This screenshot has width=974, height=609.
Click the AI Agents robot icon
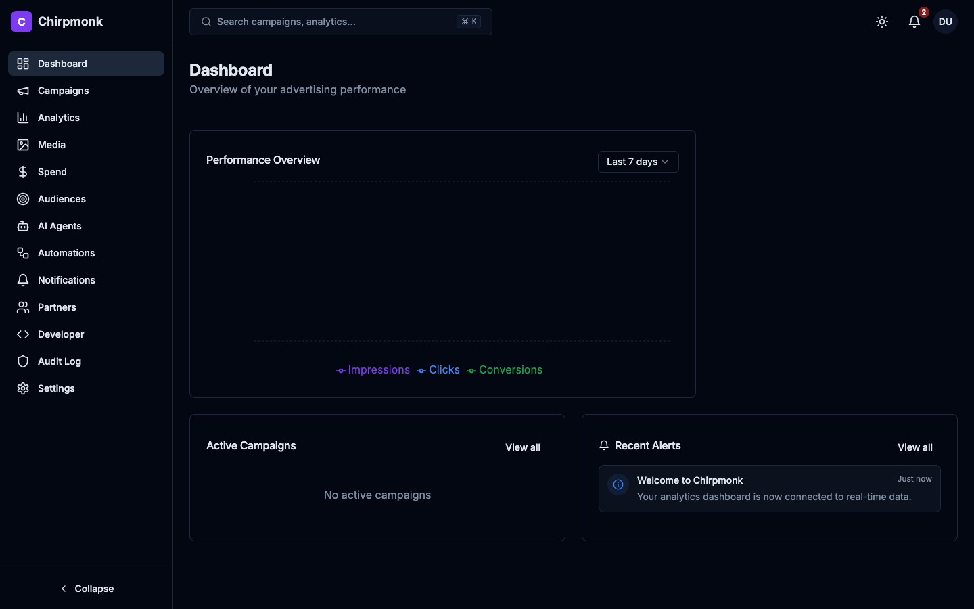tap(22, 226)
